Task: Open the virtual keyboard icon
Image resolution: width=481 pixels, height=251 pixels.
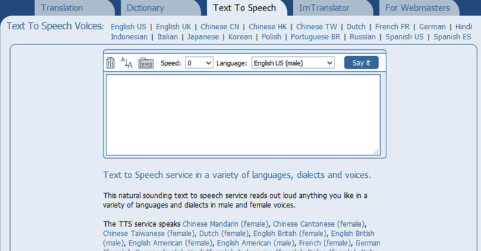Action: point(146,63)
